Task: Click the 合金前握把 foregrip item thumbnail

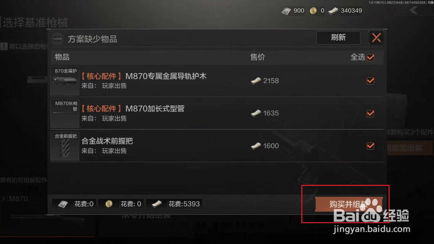Action: point(65,146)
